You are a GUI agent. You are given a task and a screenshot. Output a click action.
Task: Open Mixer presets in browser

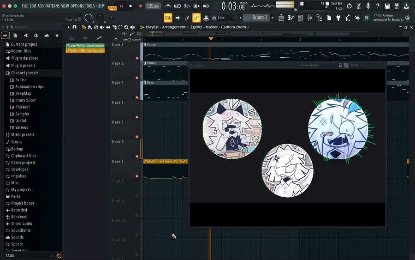point(23,134)
